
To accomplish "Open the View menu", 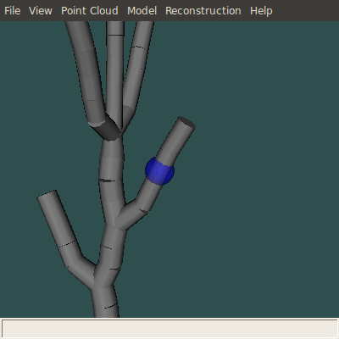I will point(41,11).
